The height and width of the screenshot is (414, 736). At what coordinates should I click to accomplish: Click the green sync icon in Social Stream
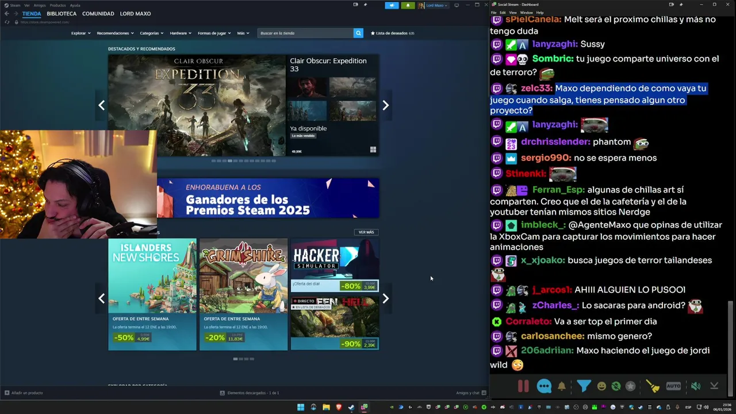[x=616, y=386]
